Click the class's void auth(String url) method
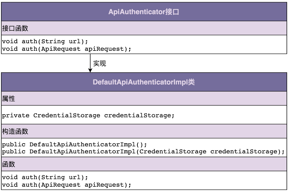The height and width of the screenshot is (195, 291). click(45, 177)
